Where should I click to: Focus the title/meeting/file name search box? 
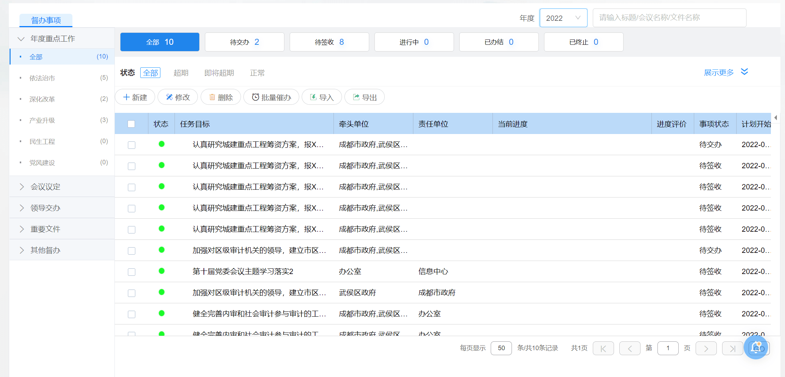[x=669, y=18]
